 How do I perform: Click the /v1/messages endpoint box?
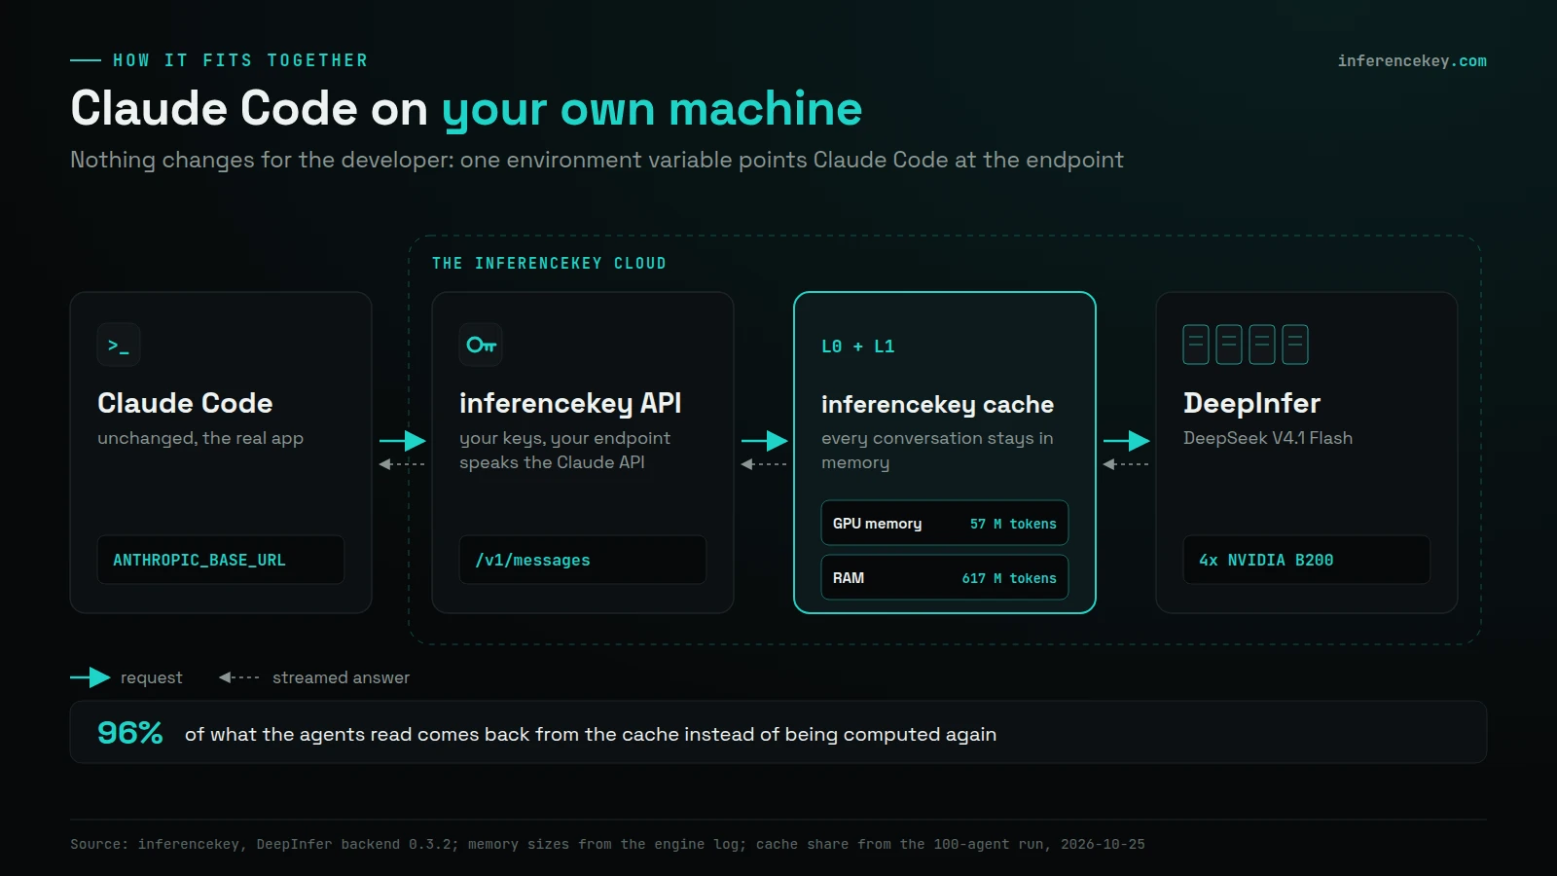coord(583,560)
